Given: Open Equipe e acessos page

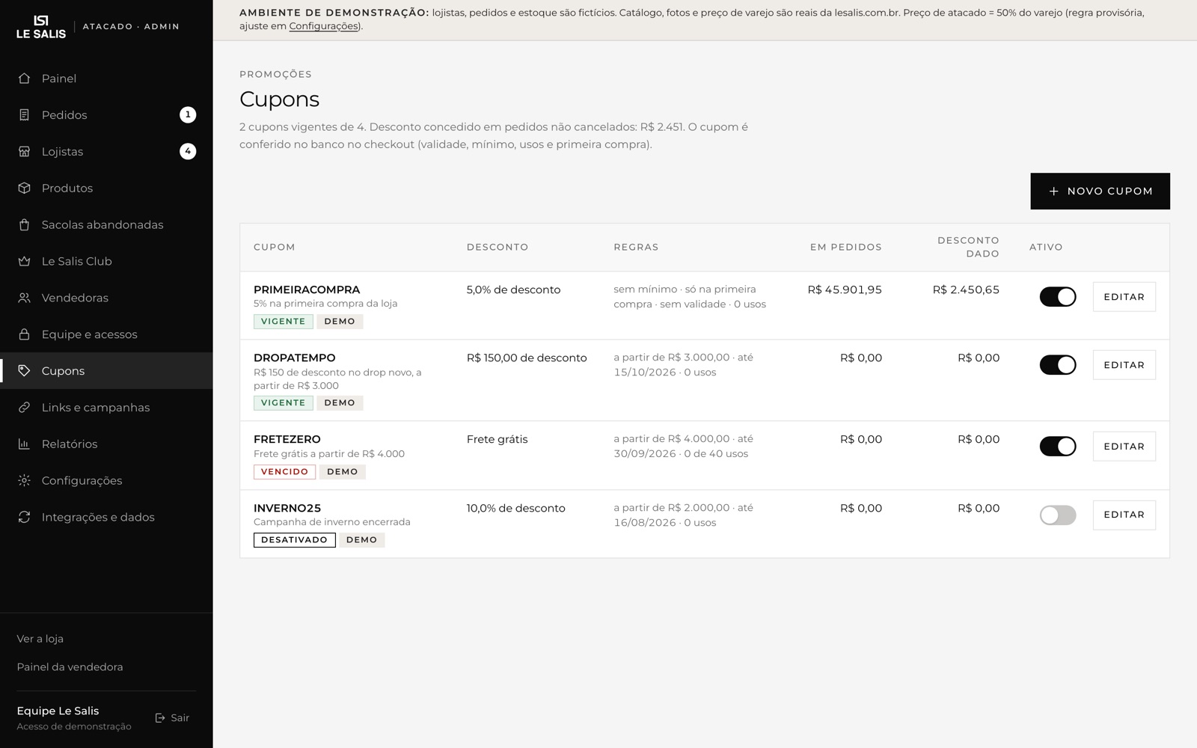Looking at the screenshot, I should click(106, 334).
